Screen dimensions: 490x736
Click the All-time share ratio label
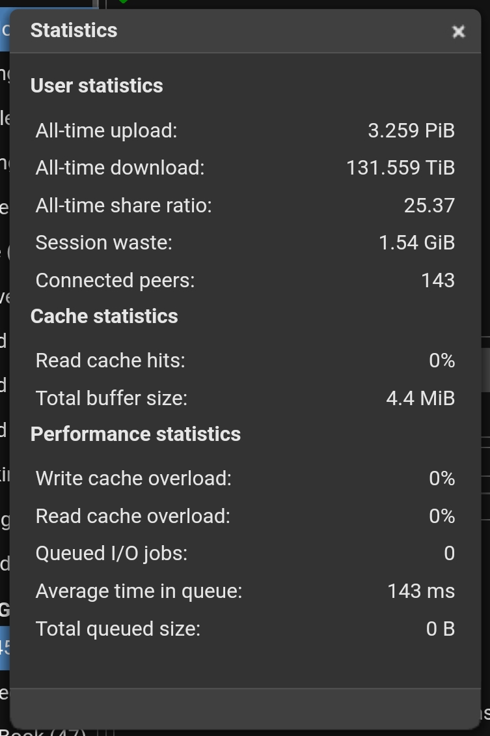pyautogui.click(x=124, y=206)
